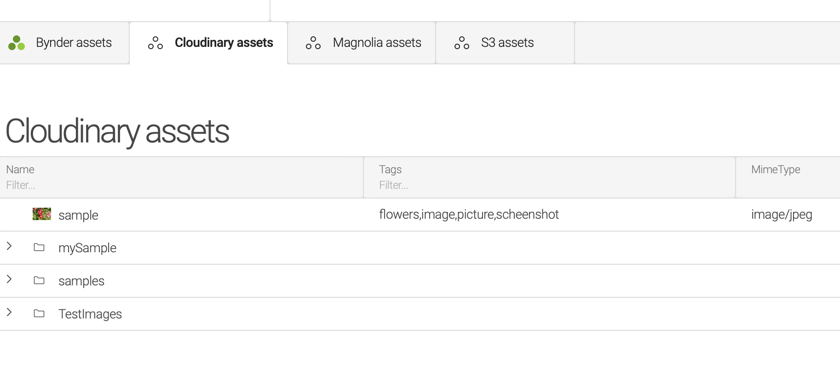Expand the samples folder chevron

point(9,279)
